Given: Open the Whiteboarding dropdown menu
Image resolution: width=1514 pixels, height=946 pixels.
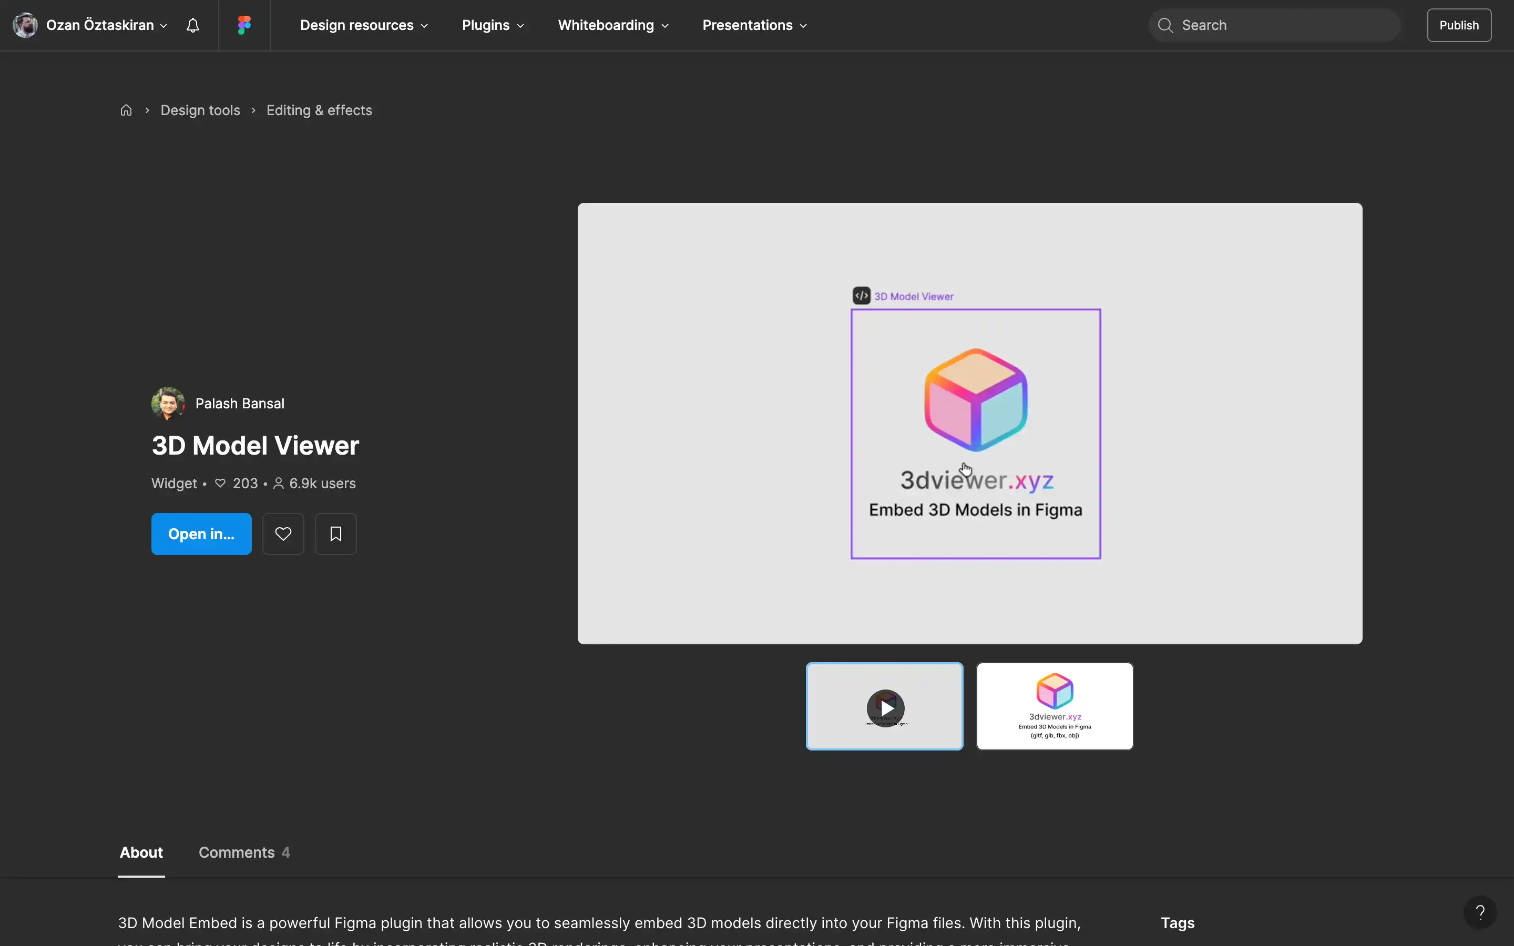Looking at the screenshot, I should (613, 25).
